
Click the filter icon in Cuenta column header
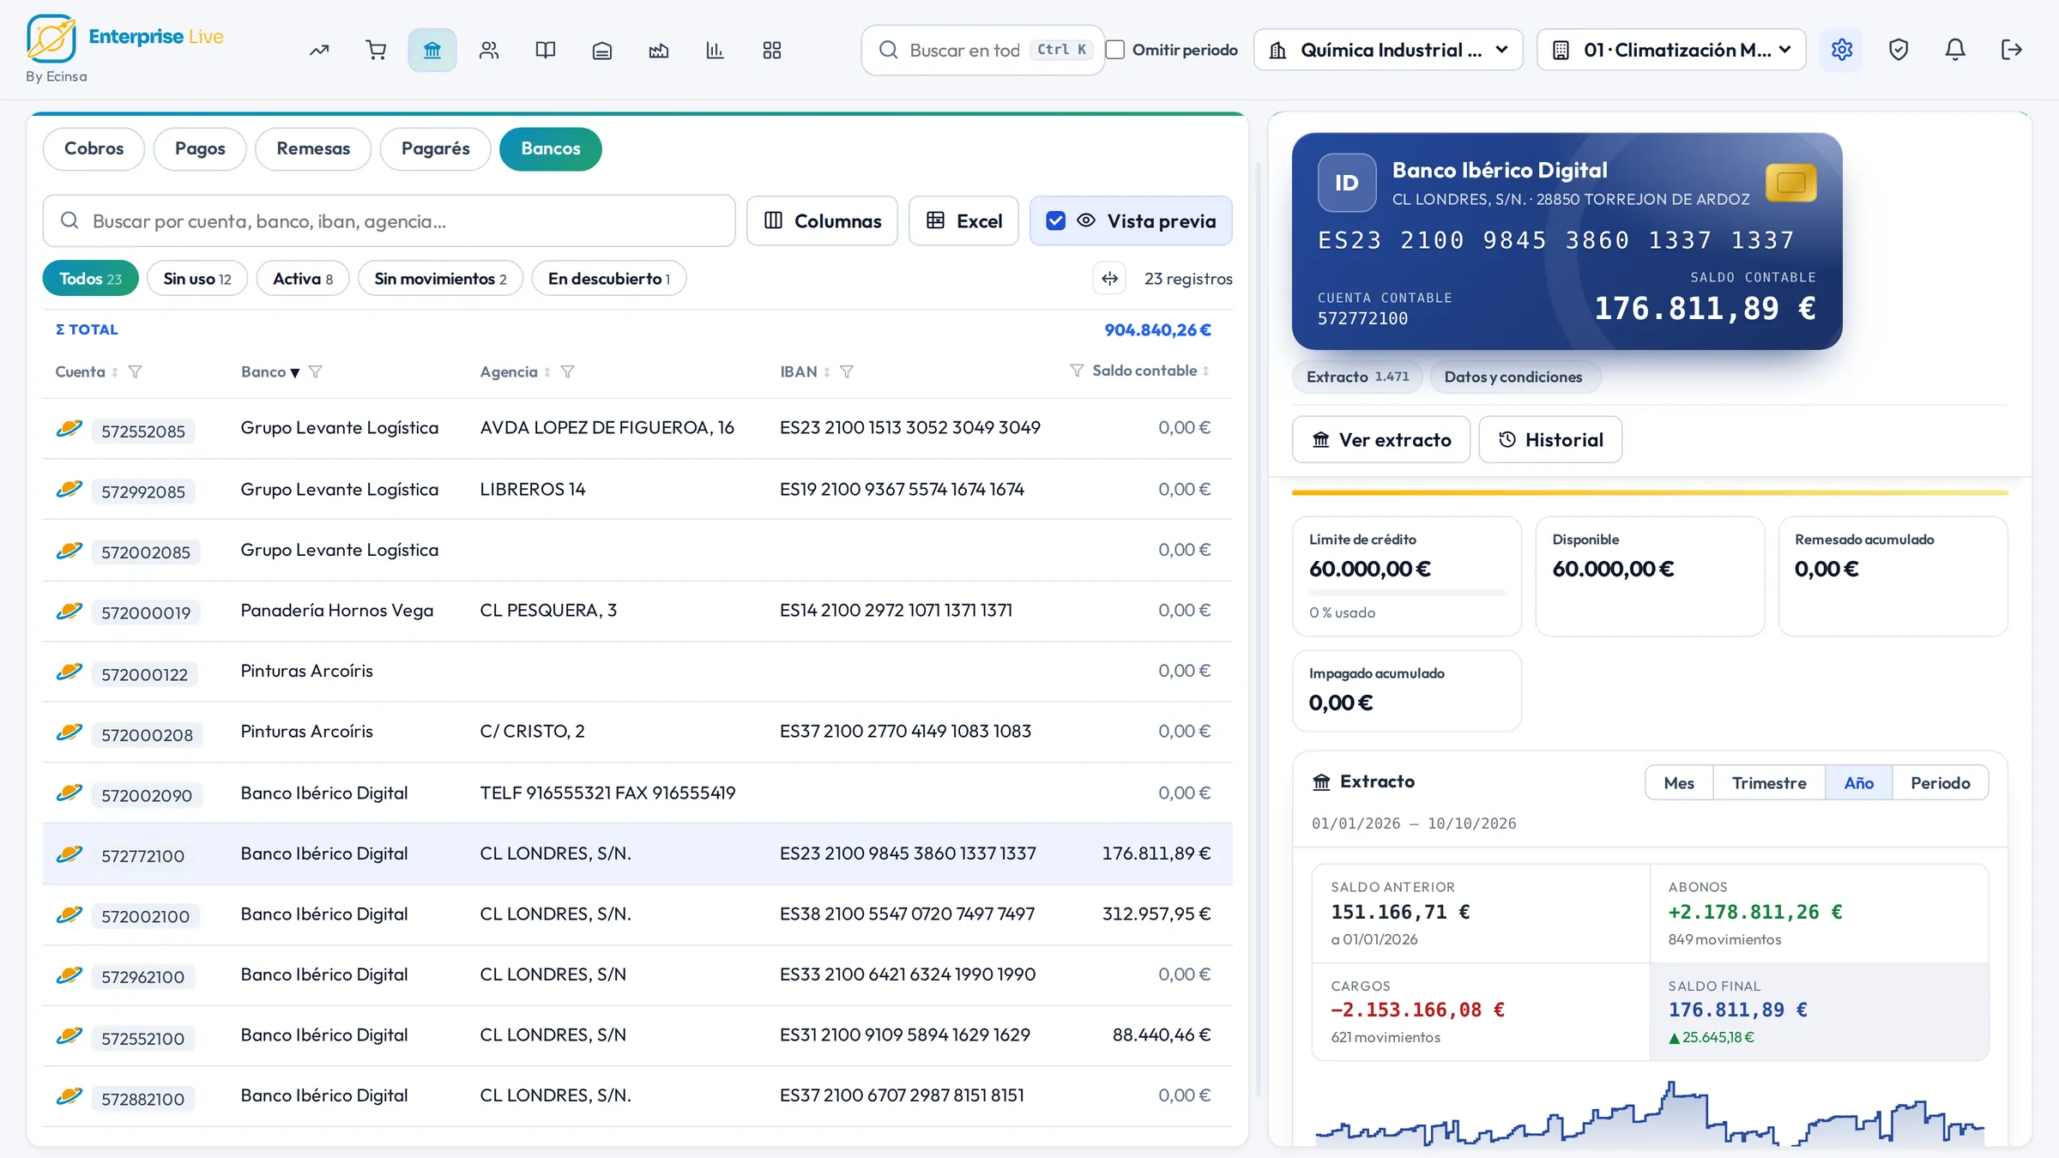(135, 371)
